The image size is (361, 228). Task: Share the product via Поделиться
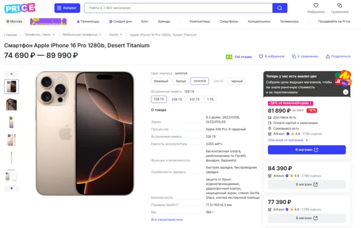click(338, 56)
